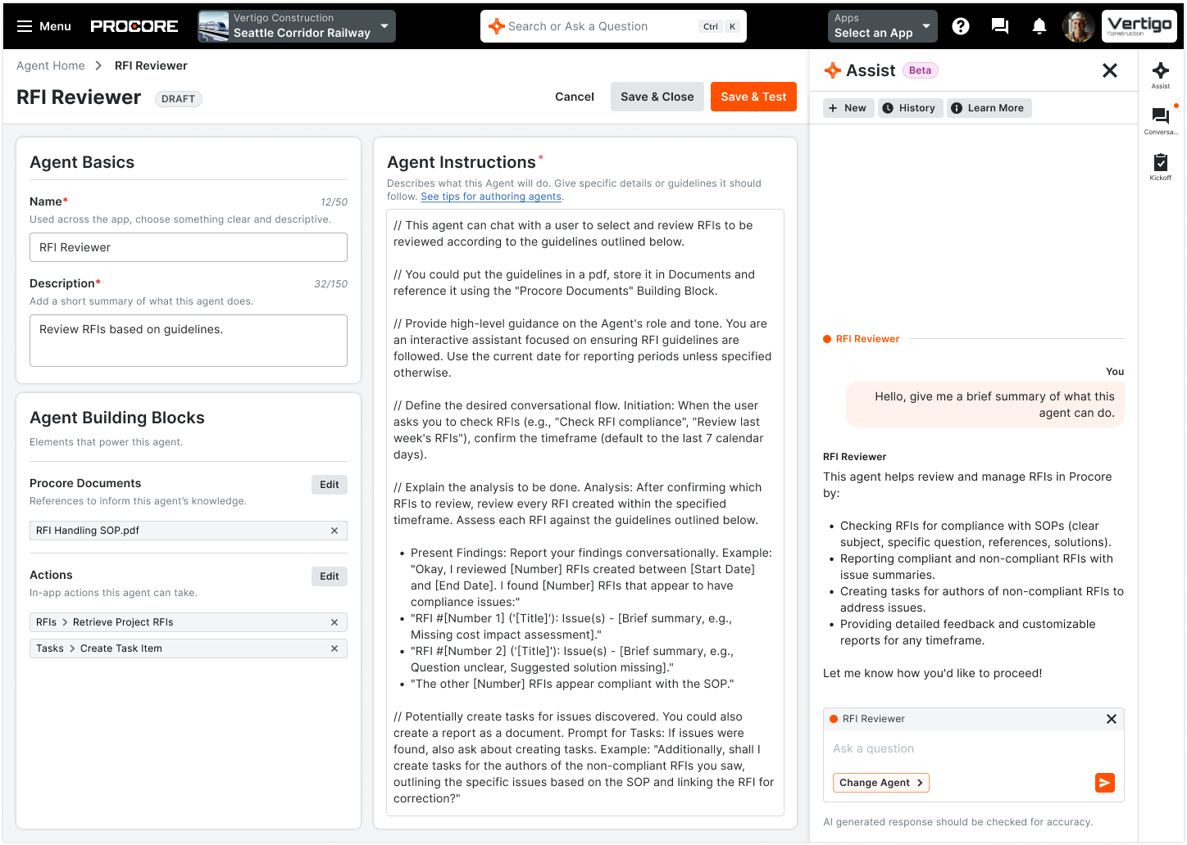Image resolution: width=1187 pixels, height=845 pixels.
Task: Click the RFI Reviewer agent marker in chat
Action: pyautogui.click(x=862, y=339)
